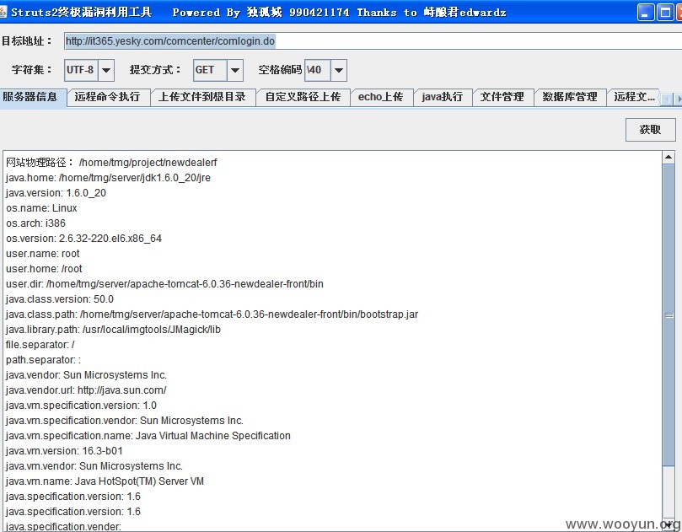
Task: Click the 'java.vm.version: 16.3-b01' line
Action: point(64,451)
